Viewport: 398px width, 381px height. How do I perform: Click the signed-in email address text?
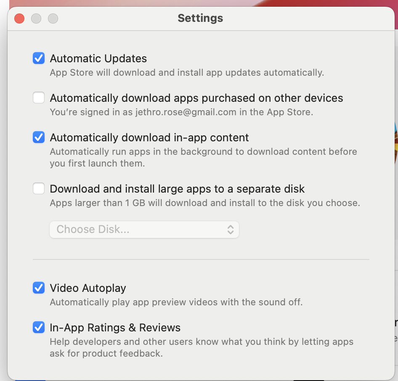click(186, 112)
